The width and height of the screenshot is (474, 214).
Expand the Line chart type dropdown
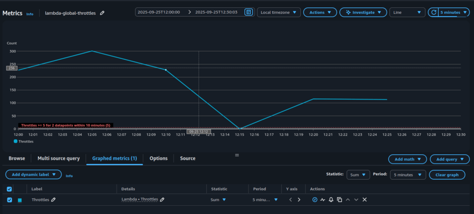click(407, 13)
